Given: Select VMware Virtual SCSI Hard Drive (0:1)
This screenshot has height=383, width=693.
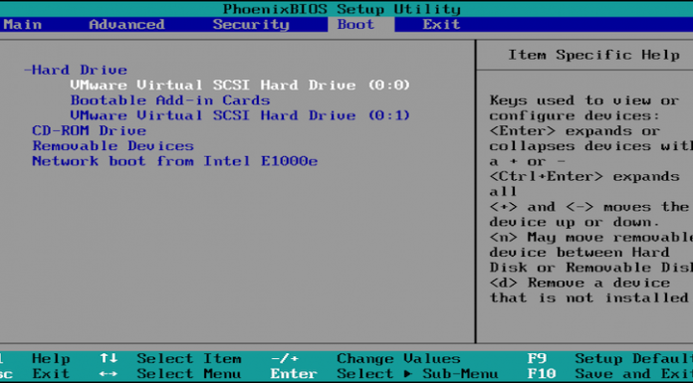Looking at the screenshot, I should pos(240,115).
